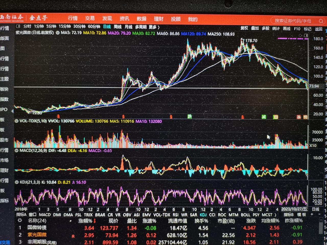Switch to 分时 chart period
The image size is (327, 245).
click(x=27, y=26)
